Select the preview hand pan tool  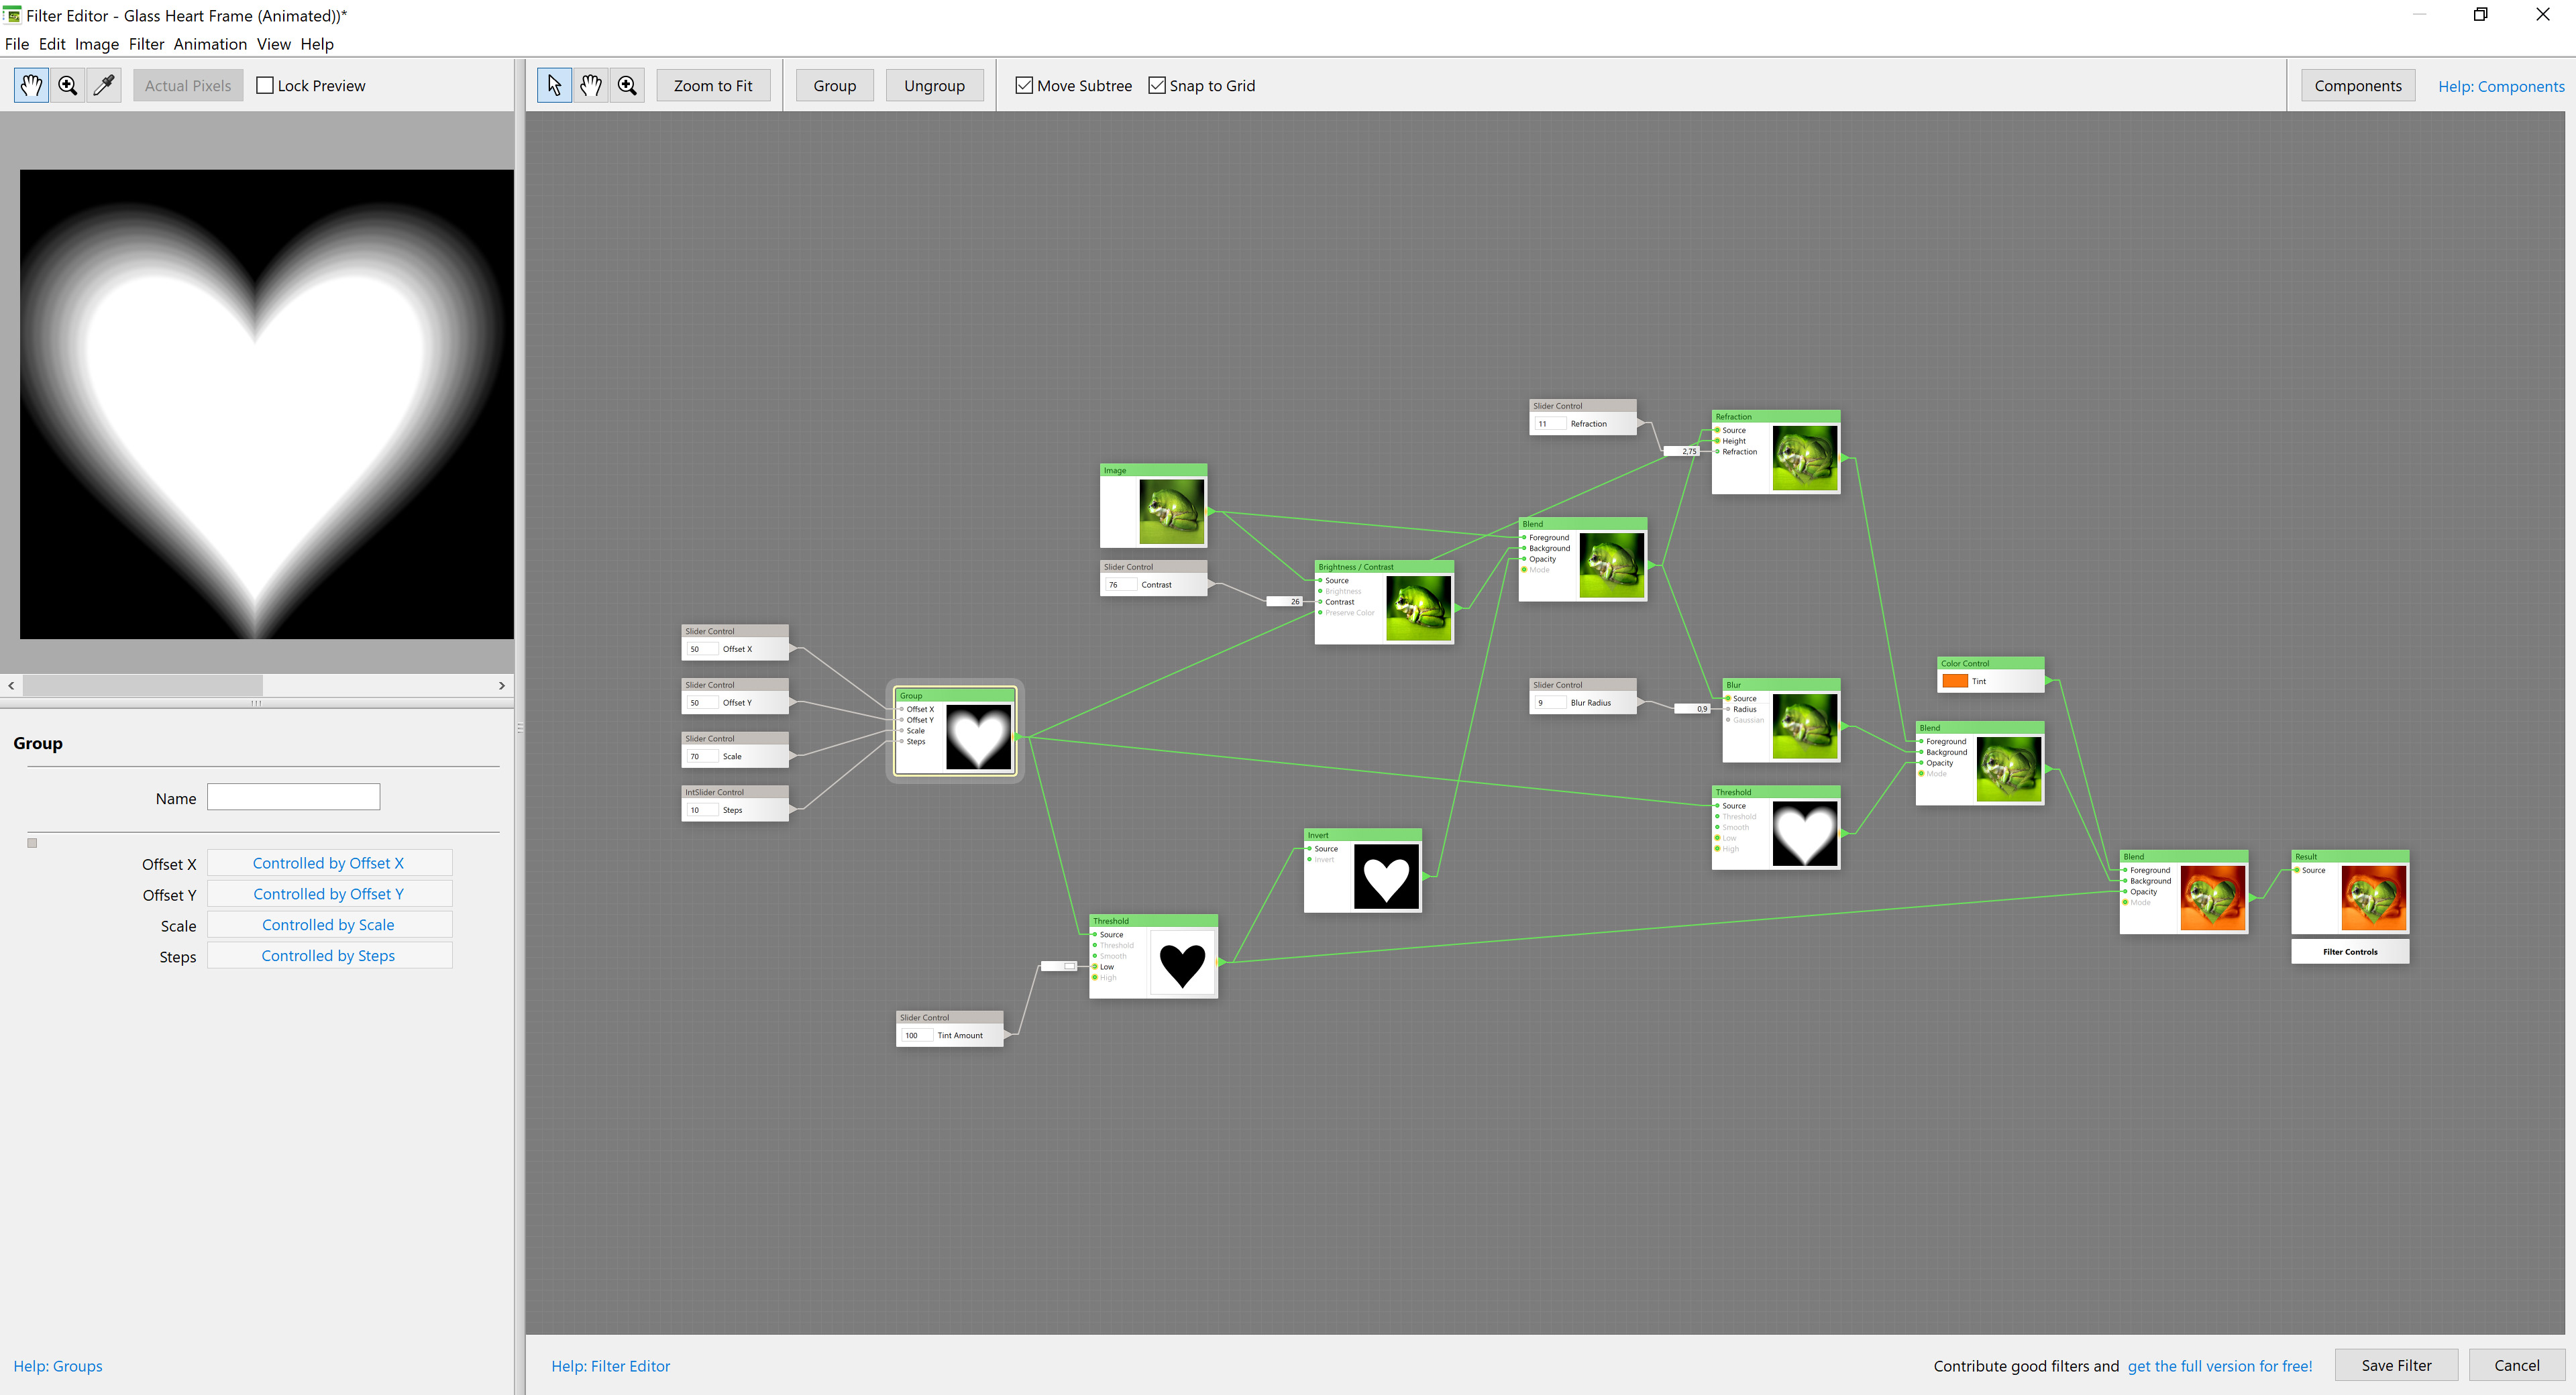pyautogui.click(x=31, y=86)
